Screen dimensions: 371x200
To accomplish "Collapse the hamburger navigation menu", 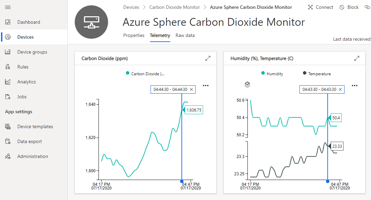I will (x=8, y=7).
